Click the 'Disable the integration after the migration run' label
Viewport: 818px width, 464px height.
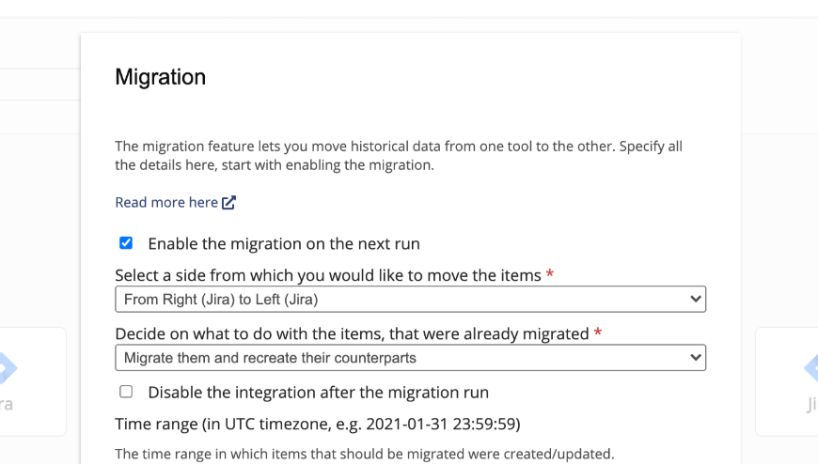[318, 393]
